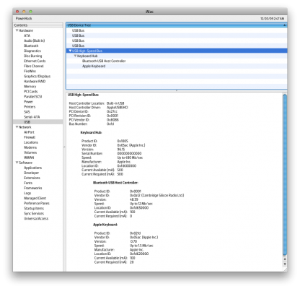Open Memory in the Hardware list

(30, 87)
